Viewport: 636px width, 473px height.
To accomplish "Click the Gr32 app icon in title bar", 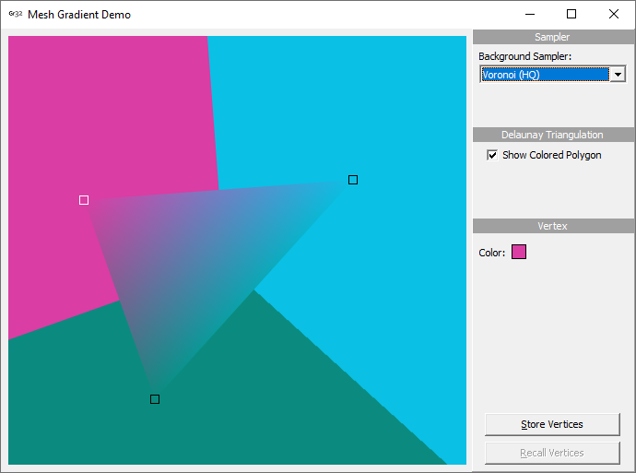I will pyautogui.click(x=16, y=14).
